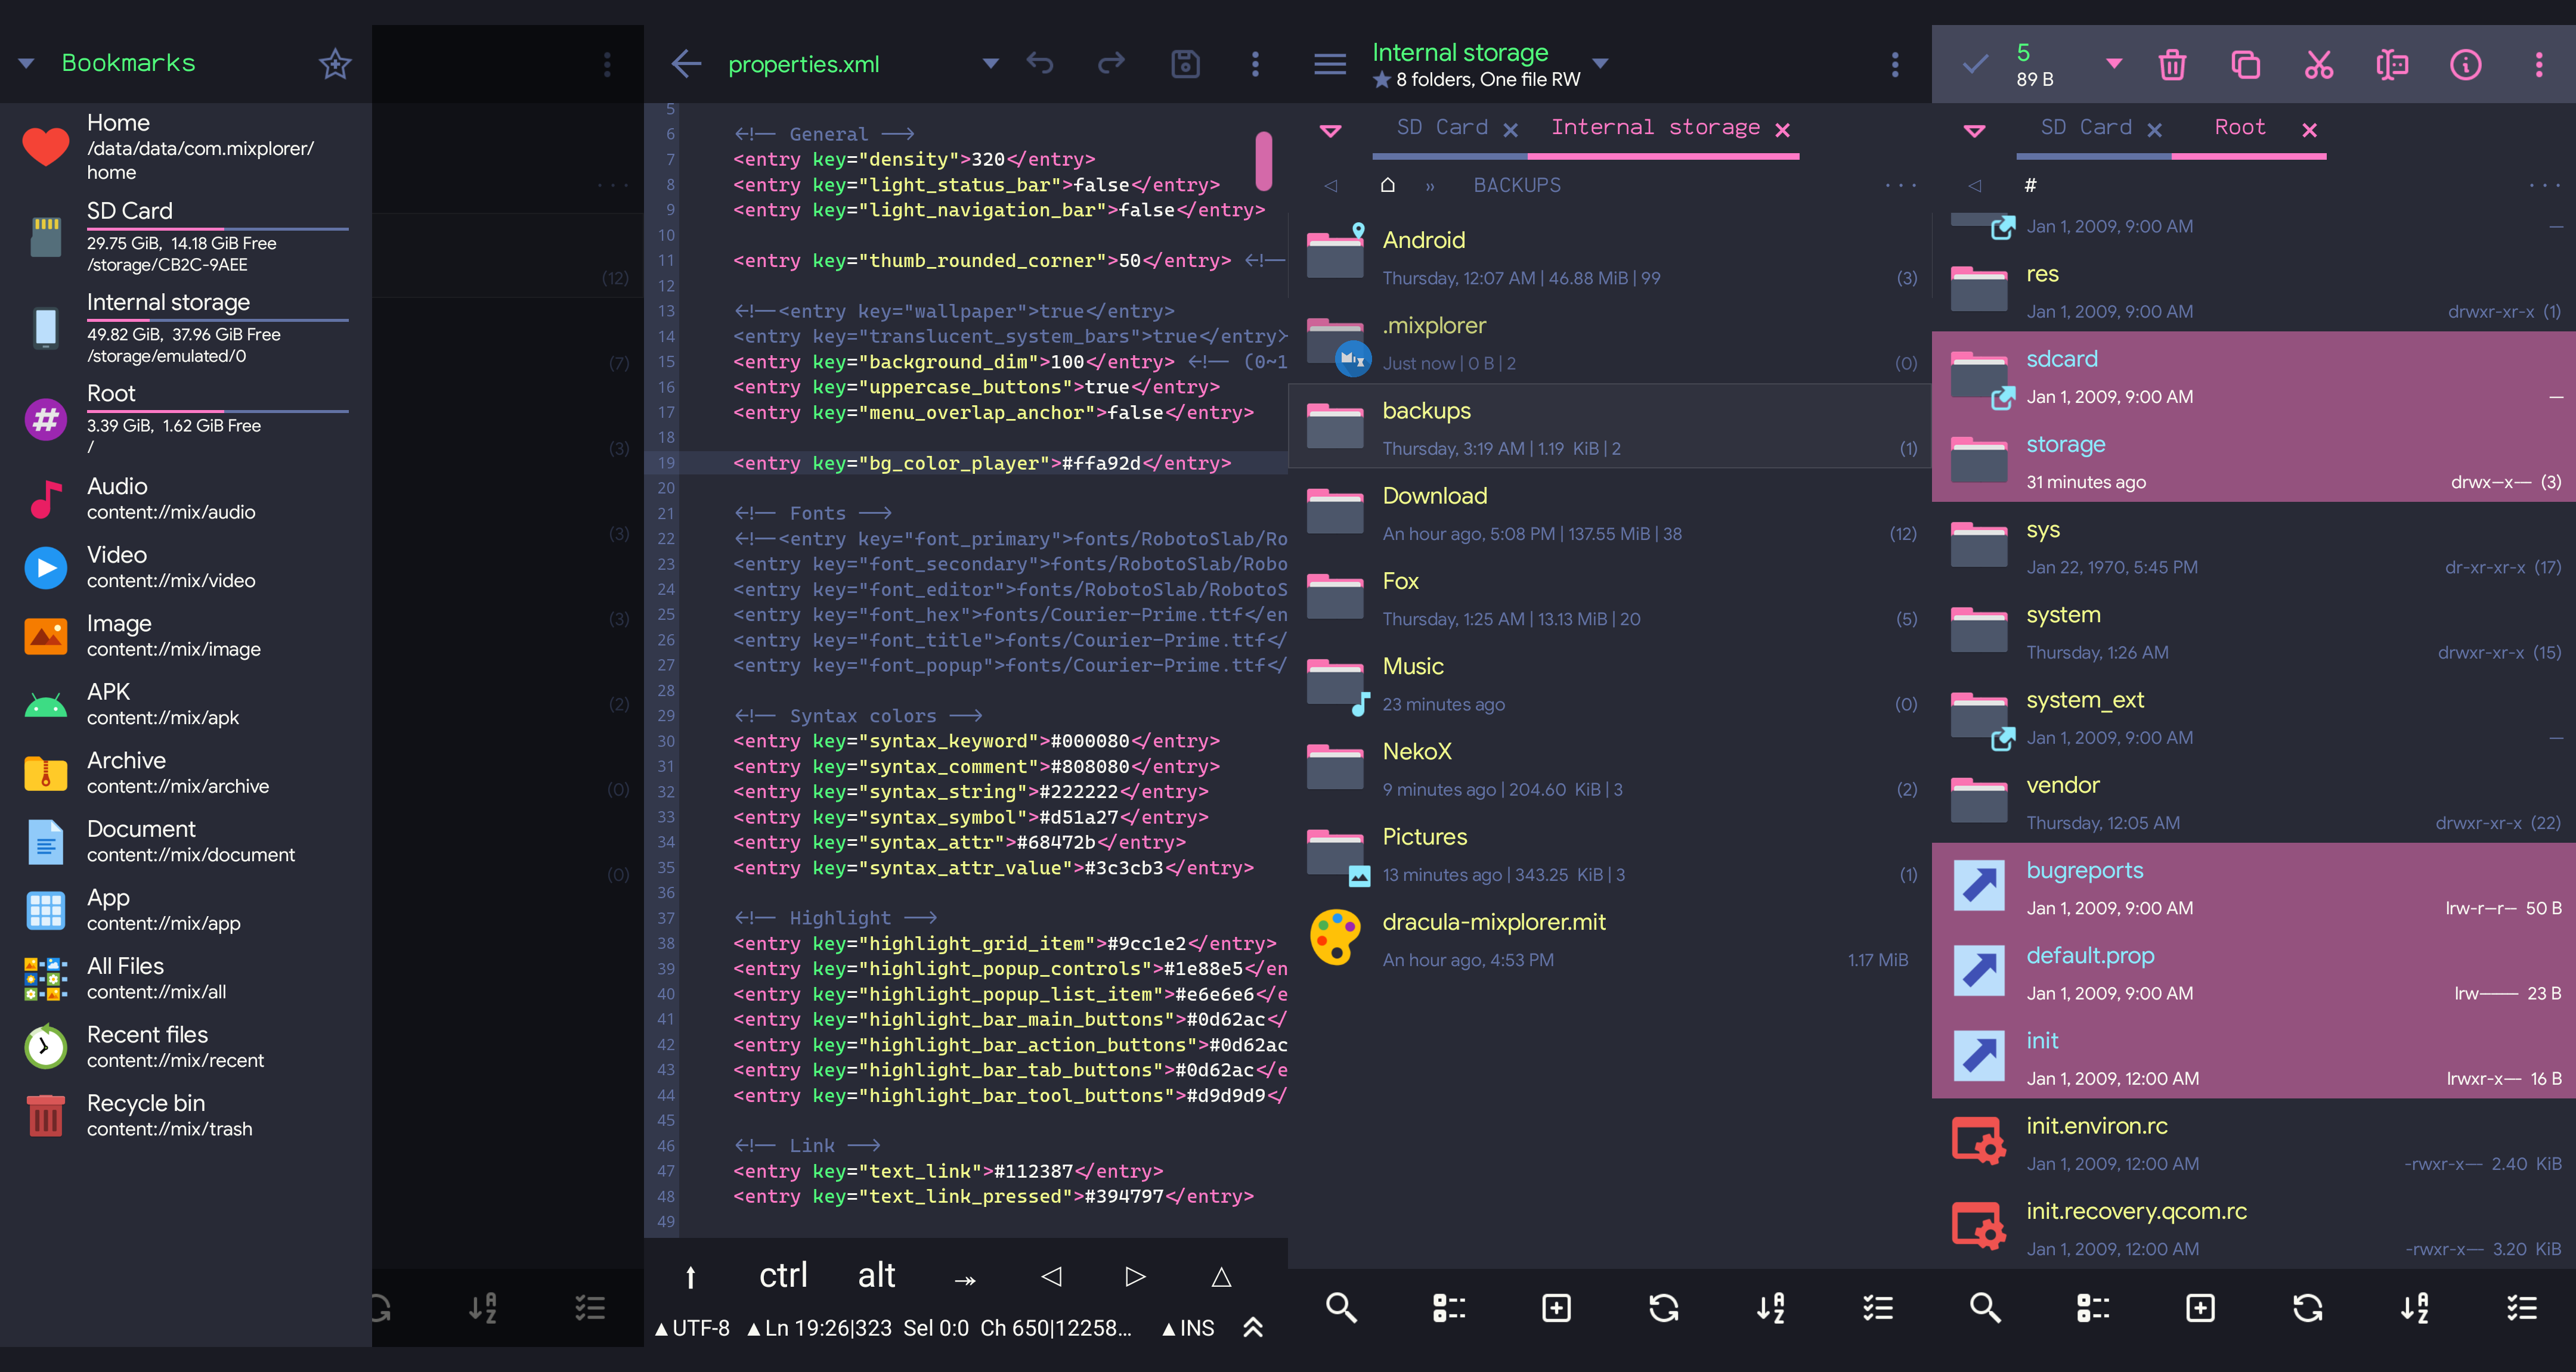The height and width of the screenshot is (1372, 2576).
Task: Toggle the INS insert mode indicator
Action: point(1189,1328)
